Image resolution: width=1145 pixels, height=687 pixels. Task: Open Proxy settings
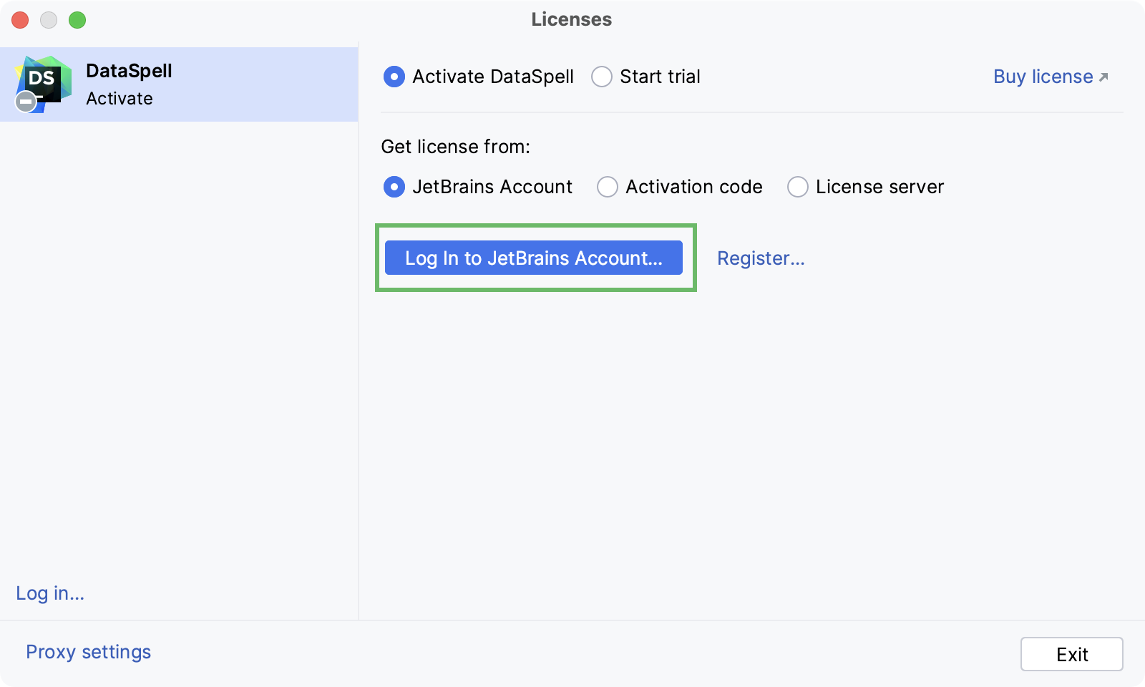coord(88,651)
